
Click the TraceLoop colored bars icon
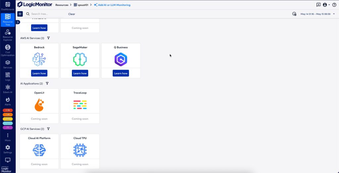[80, 105]
